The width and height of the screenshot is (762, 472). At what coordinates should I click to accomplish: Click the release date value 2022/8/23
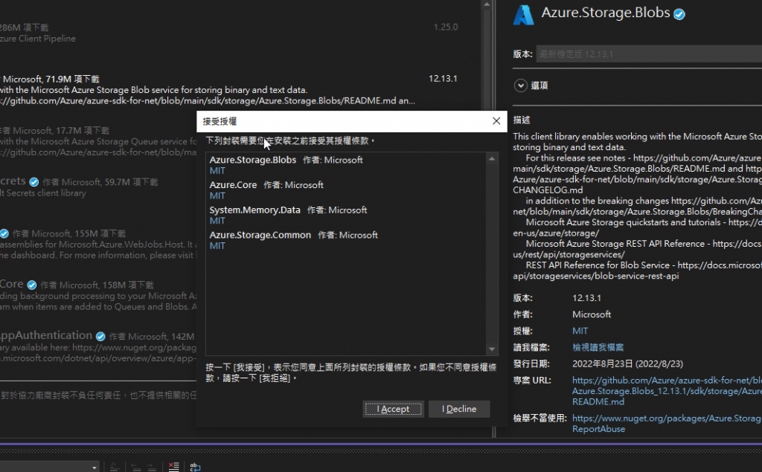click(x=627, y=363)
